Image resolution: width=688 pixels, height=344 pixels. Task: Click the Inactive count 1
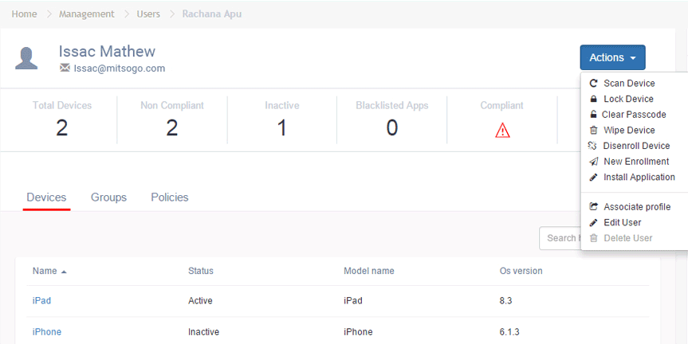[282, 128]
